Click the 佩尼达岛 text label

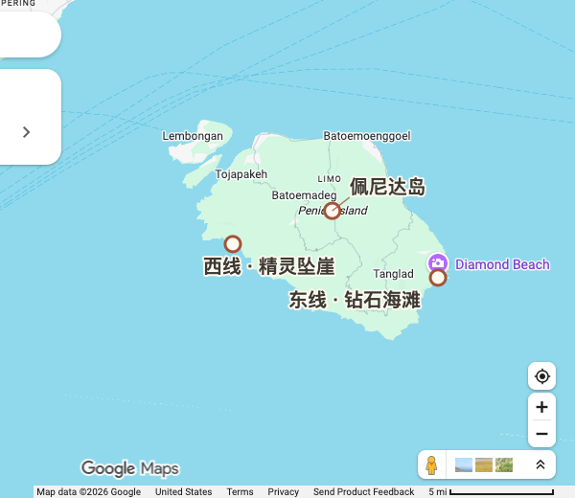387,187
